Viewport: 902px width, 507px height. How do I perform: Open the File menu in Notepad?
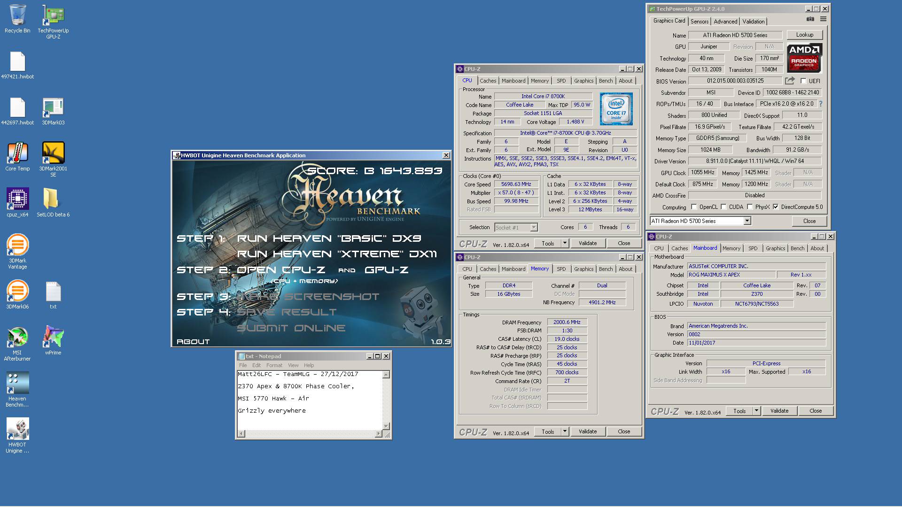pos(243,365)
